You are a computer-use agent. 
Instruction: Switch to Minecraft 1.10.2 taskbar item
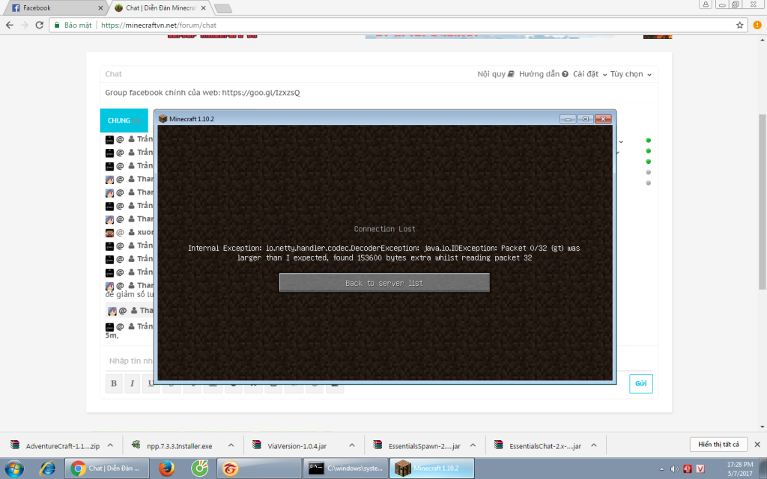(432, 469)
